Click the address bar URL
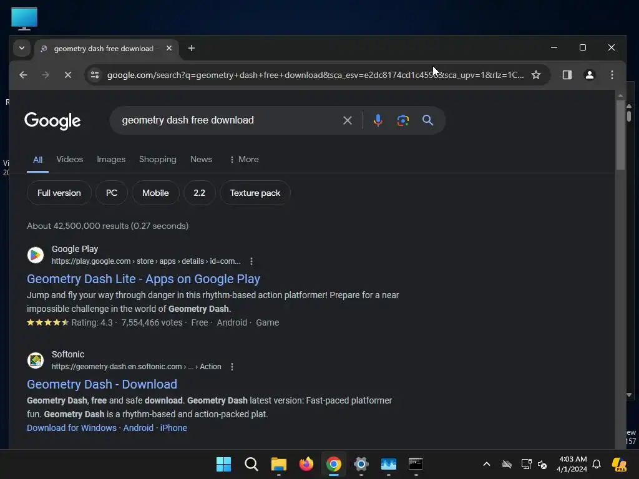This screenshot has height=479, width=639. click(315, 75)
